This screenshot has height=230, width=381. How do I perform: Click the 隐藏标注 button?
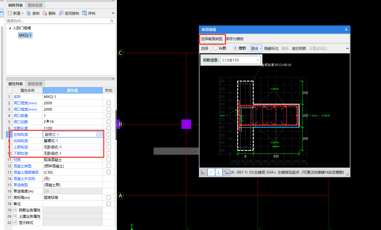pyautogui.click(x=271, y=48)
